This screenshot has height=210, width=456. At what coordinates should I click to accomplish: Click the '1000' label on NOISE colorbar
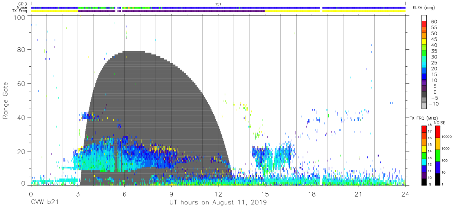446,149
